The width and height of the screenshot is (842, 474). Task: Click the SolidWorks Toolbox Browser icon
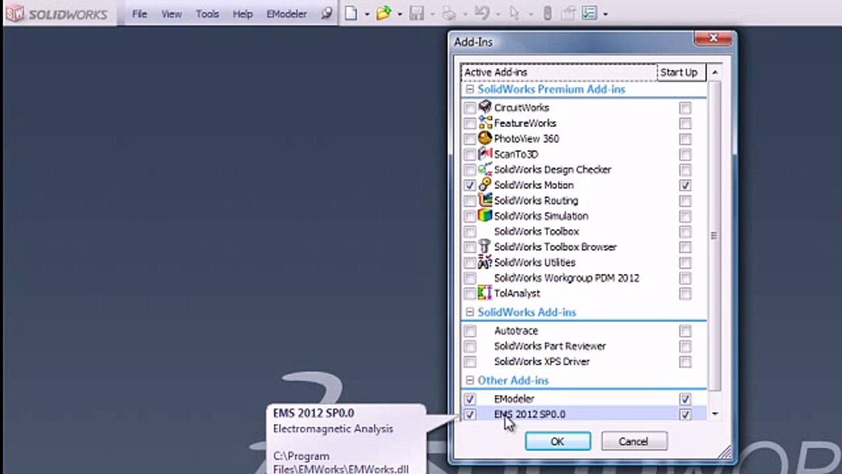tap(485, 247)
